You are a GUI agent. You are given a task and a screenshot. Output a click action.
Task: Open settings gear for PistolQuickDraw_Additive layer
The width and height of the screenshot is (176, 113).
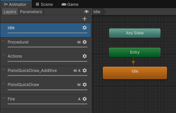click(x=85, y=70)
